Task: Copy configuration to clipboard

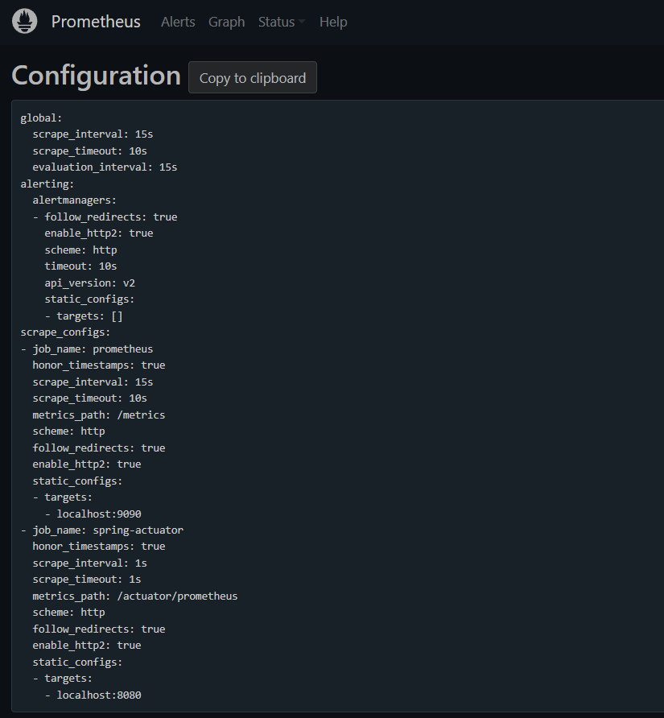Action: tap(253, 77)
